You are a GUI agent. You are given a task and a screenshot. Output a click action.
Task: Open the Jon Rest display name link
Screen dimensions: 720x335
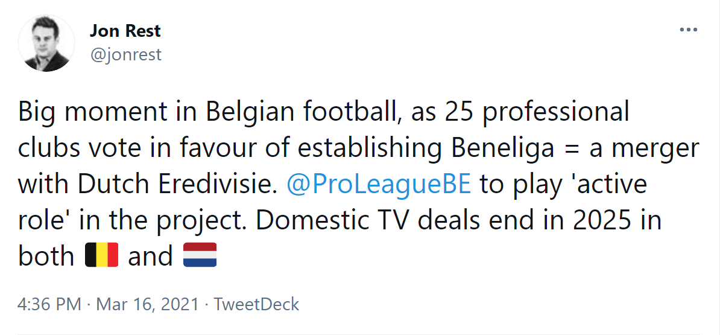[x=125, y=30]
